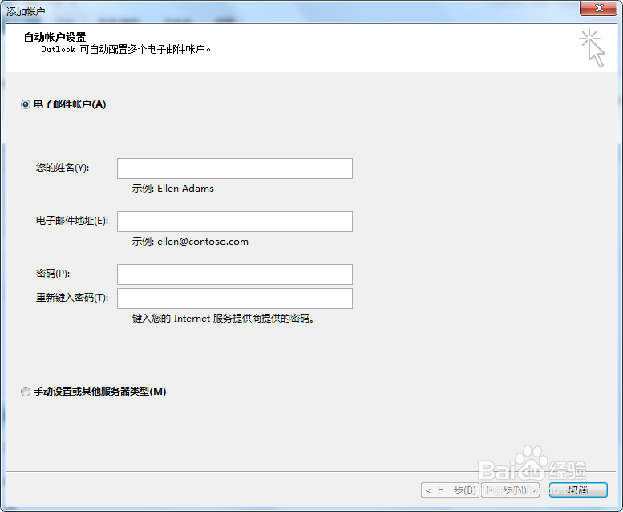Screen dimensions: 623x512
Task: Click the 添加帐户 title bar text
Action: tap(26, 11)
